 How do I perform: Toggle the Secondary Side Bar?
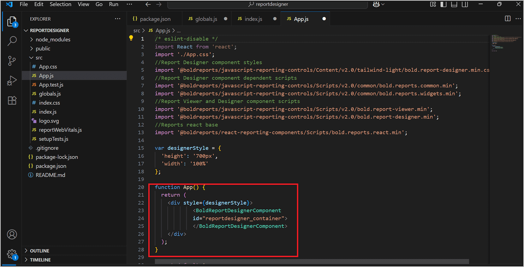coord(464,4)
